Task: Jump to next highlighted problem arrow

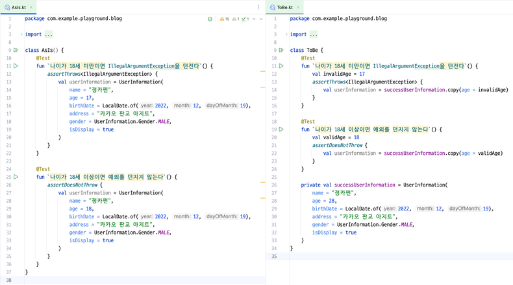Action: tap(261, 19)
